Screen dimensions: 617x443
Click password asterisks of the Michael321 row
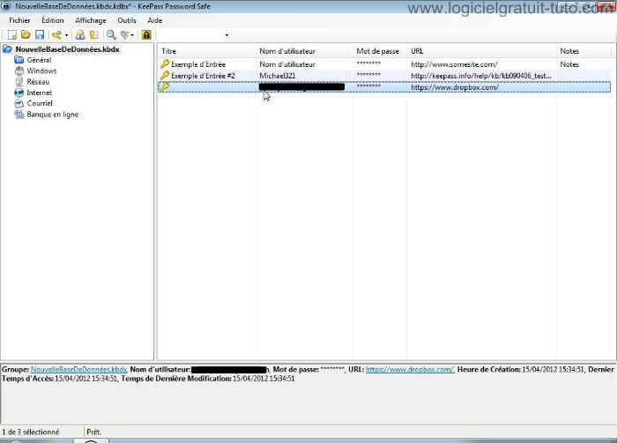368,75
